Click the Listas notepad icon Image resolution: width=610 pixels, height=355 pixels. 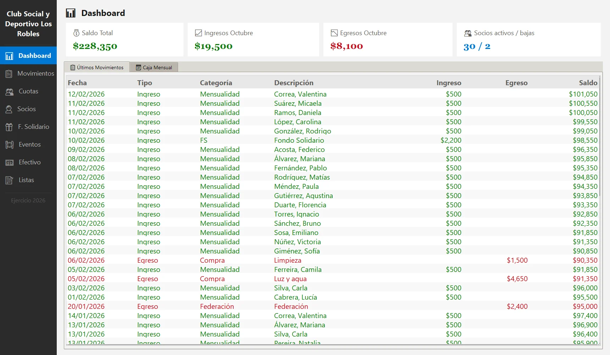click(x=10, y=180)
